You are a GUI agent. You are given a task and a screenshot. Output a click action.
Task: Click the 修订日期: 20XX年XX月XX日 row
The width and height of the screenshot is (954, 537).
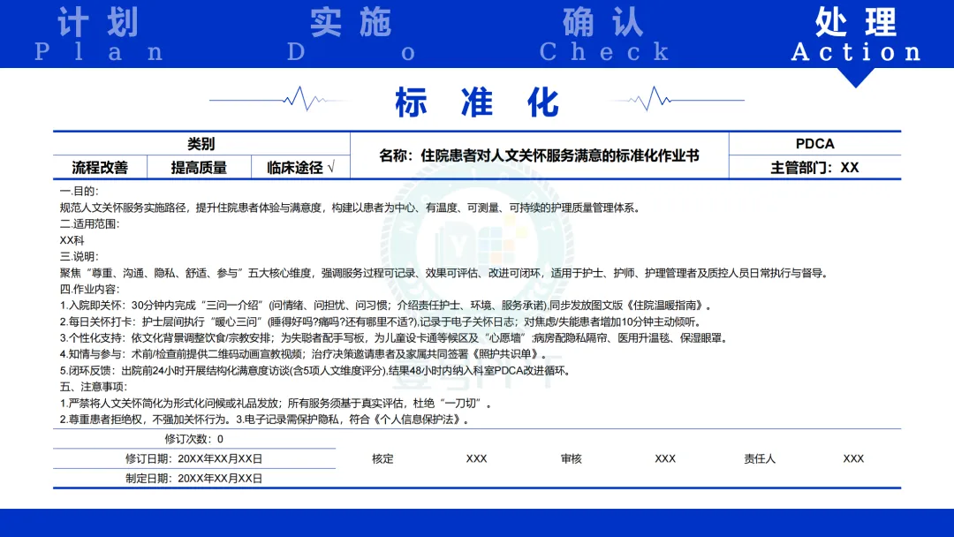[x=194, y=458]
